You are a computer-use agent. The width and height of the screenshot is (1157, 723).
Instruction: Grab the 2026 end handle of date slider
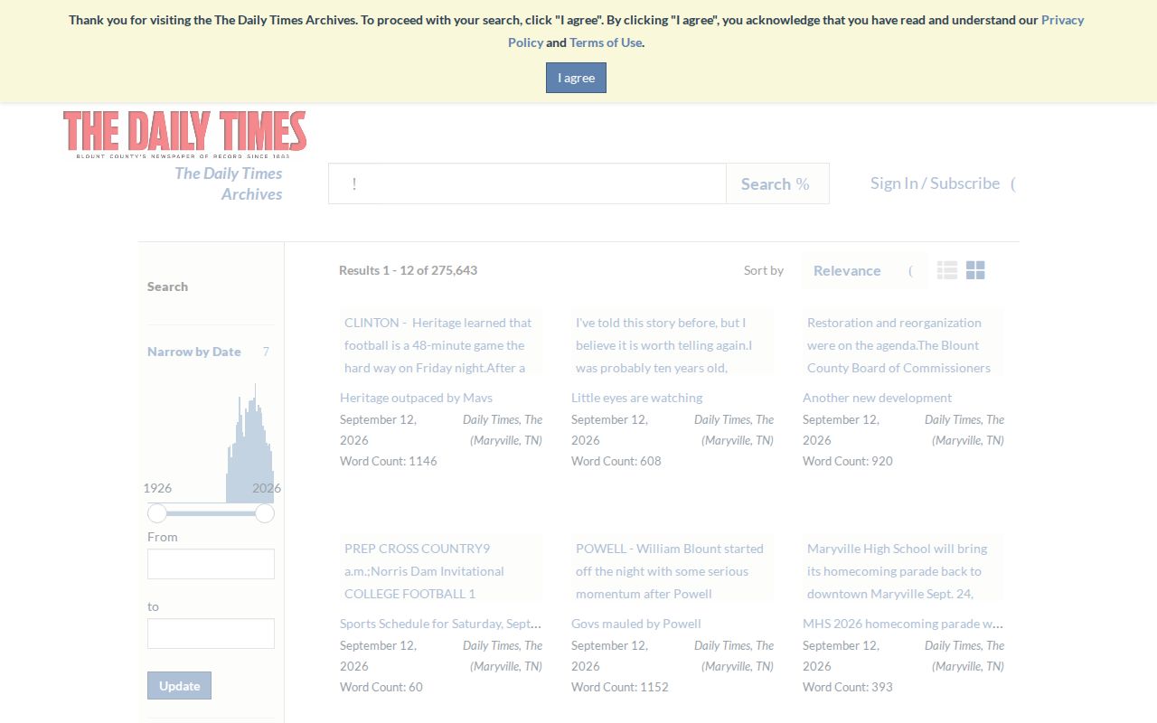point(265,513)
